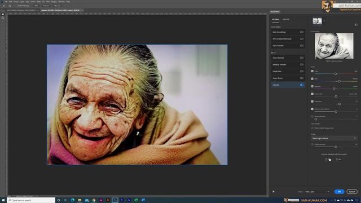Click the 100% zoom button

pyautogui.click(x=36, y=6)
